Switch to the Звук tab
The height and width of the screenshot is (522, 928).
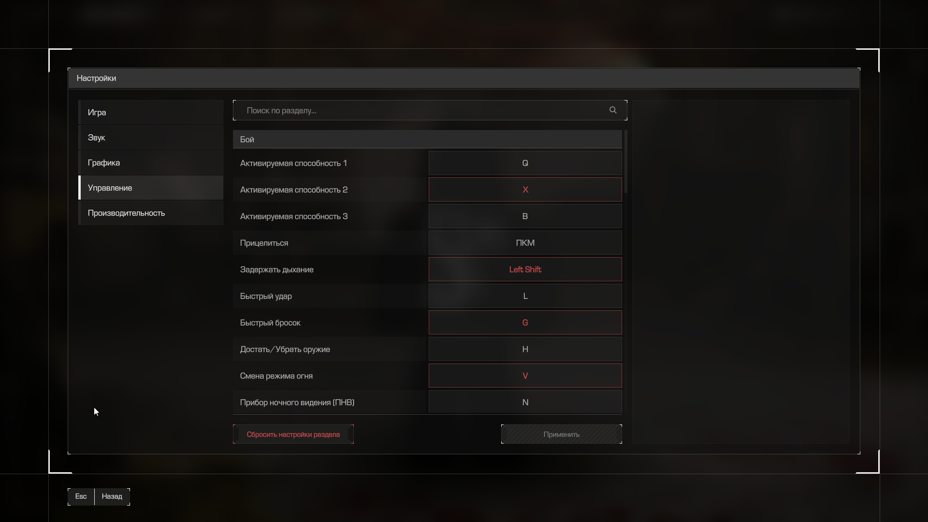tap(151, 137)
